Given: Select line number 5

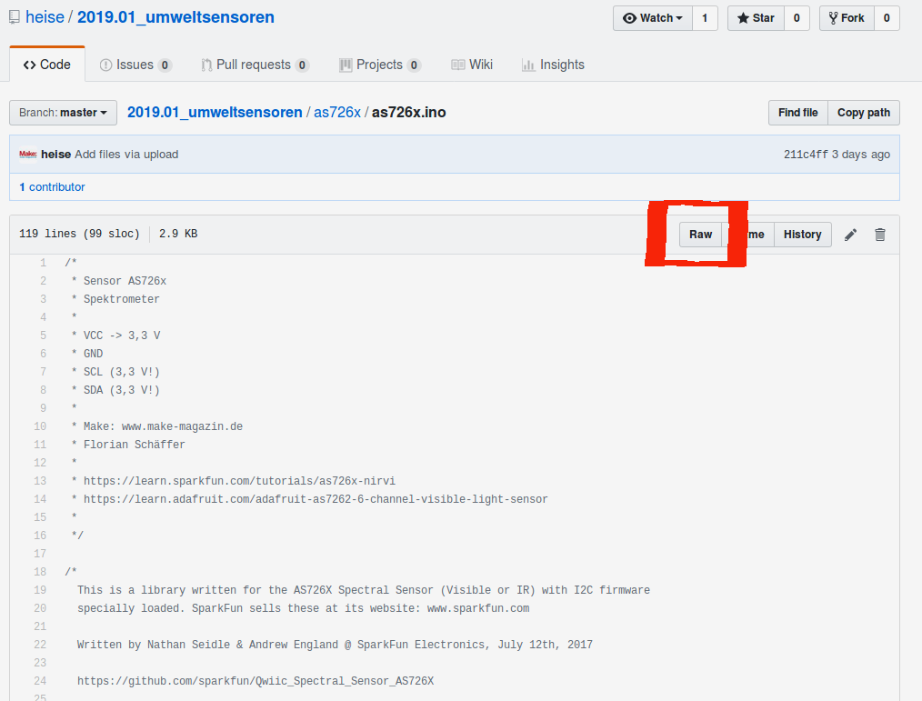Looking at the screenshot, I should pyautogui.click(x=43, y=335).
